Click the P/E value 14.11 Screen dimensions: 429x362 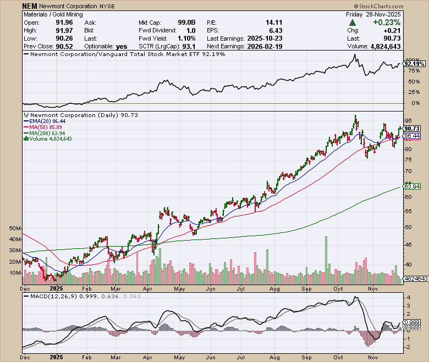click(274, 23)
